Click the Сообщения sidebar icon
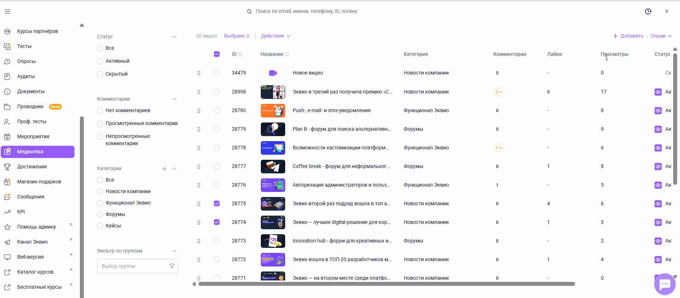 7,197
